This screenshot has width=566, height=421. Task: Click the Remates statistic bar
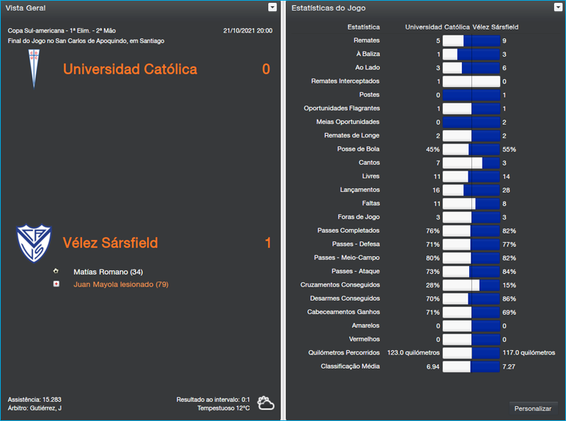pos(470,40)
